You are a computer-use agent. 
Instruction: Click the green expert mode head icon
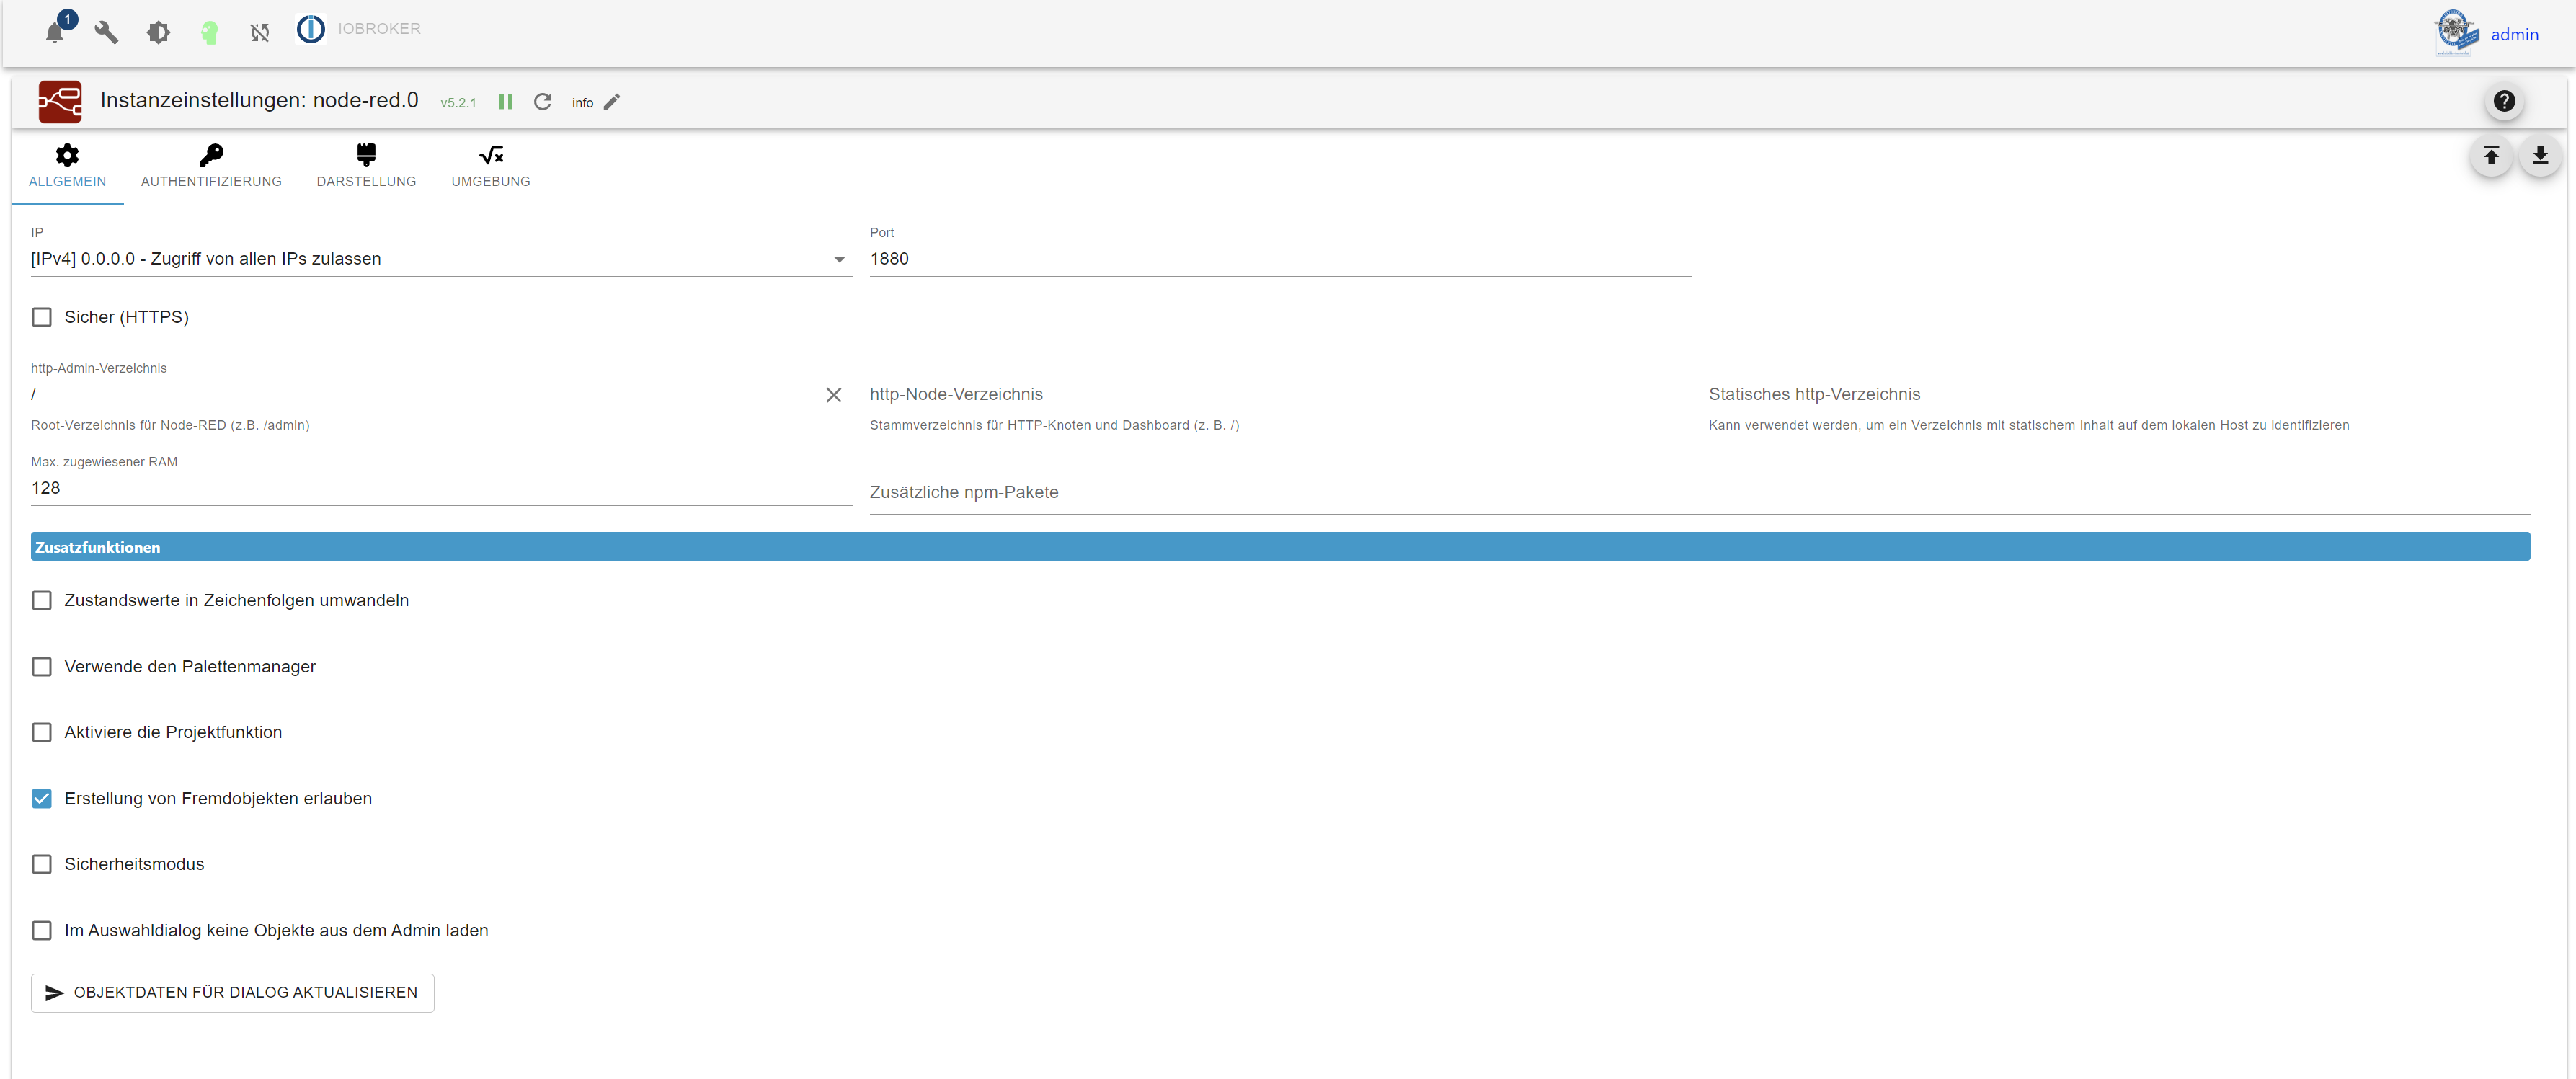(x=209, y=32)
